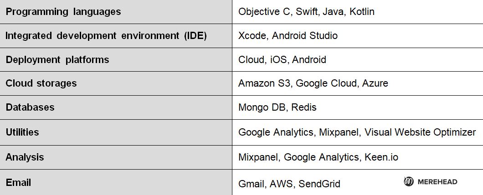
Task: Click the Objective C, Swift, Java, Kotlin cell
Action: click(x=306, y=12)
